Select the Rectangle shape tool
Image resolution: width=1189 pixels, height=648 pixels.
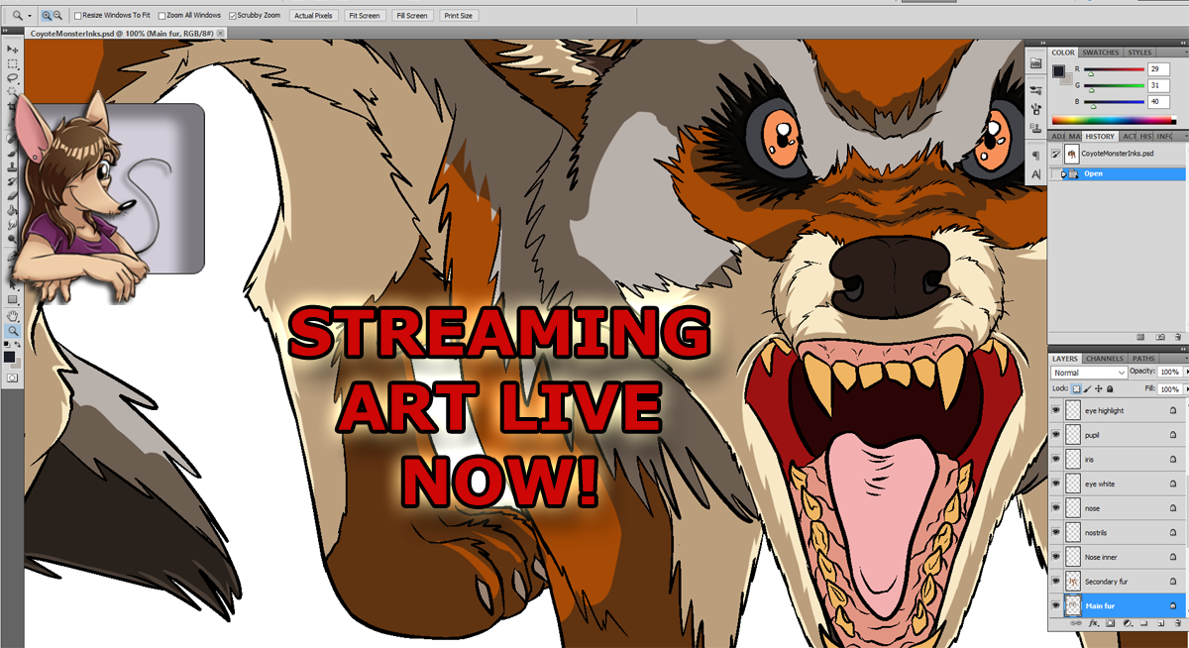[12, 299]
